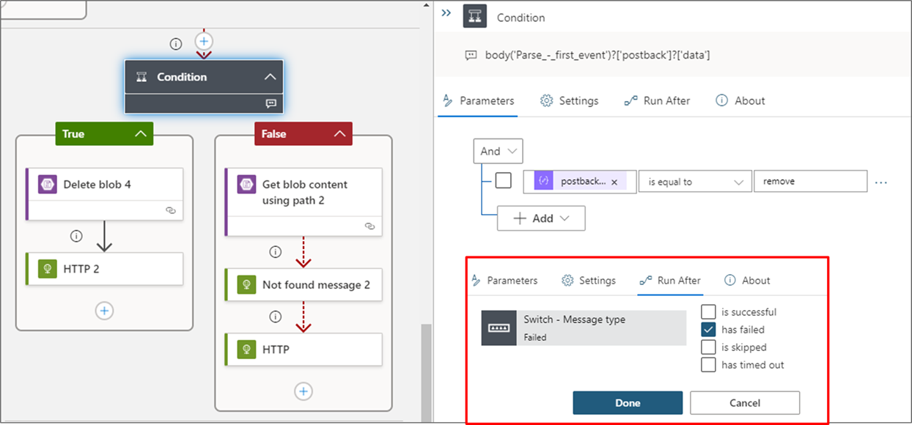Select the HTTP action in False branch

[304, 350]
